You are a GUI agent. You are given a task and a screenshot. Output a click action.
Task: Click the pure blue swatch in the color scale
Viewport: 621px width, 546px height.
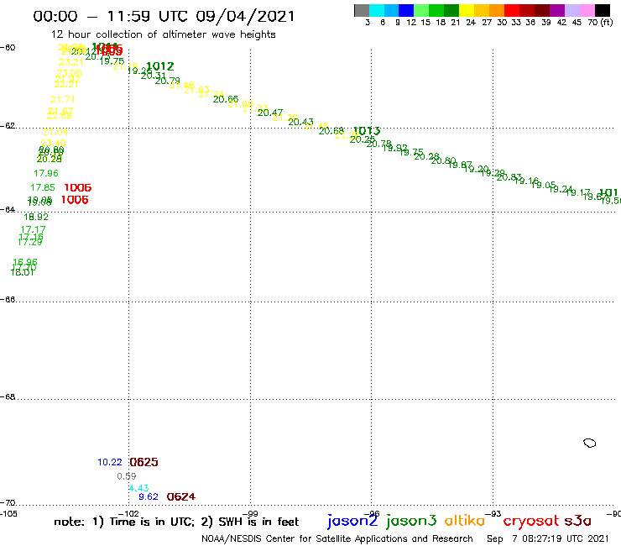406,11
